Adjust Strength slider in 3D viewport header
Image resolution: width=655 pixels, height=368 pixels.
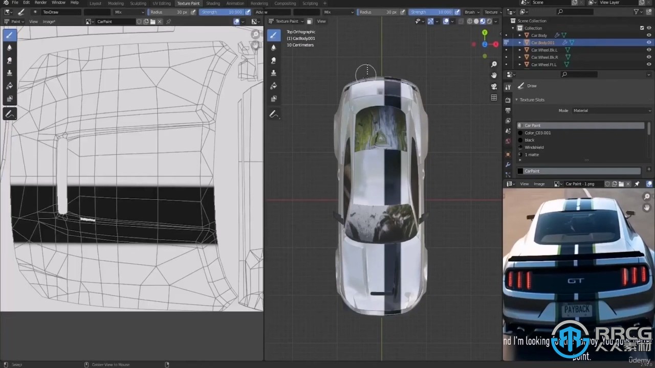click(x=430, y=12)
